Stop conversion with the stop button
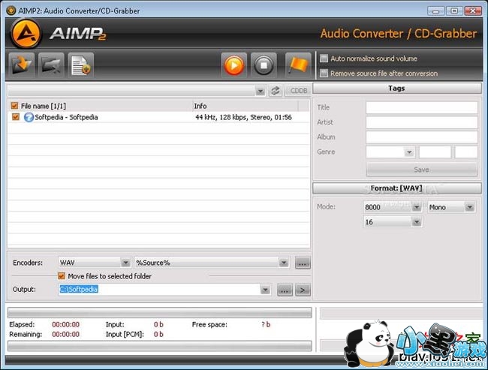 click(264, 66)
